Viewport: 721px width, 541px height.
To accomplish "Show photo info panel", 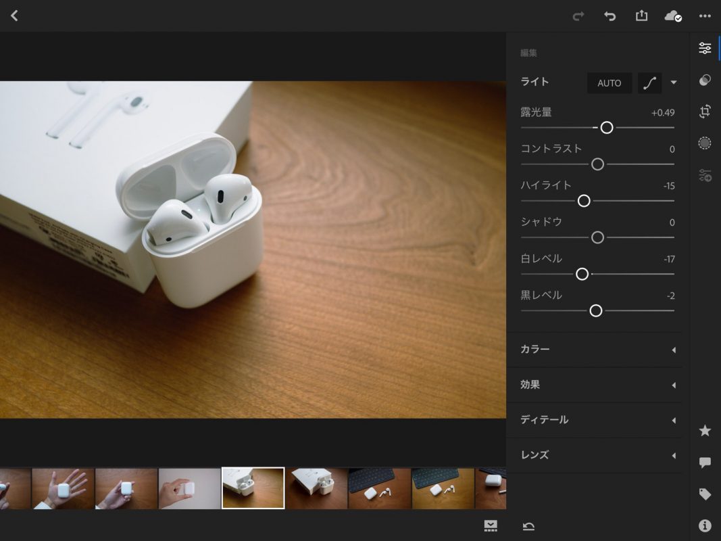I will point(705,525).
